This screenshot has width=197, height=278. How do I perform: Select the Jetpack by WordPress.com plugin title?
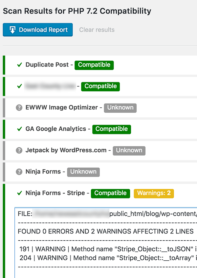66,151
